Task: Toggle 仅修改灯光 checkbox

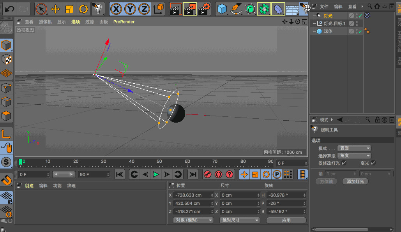Action: (x=344, y=163)
